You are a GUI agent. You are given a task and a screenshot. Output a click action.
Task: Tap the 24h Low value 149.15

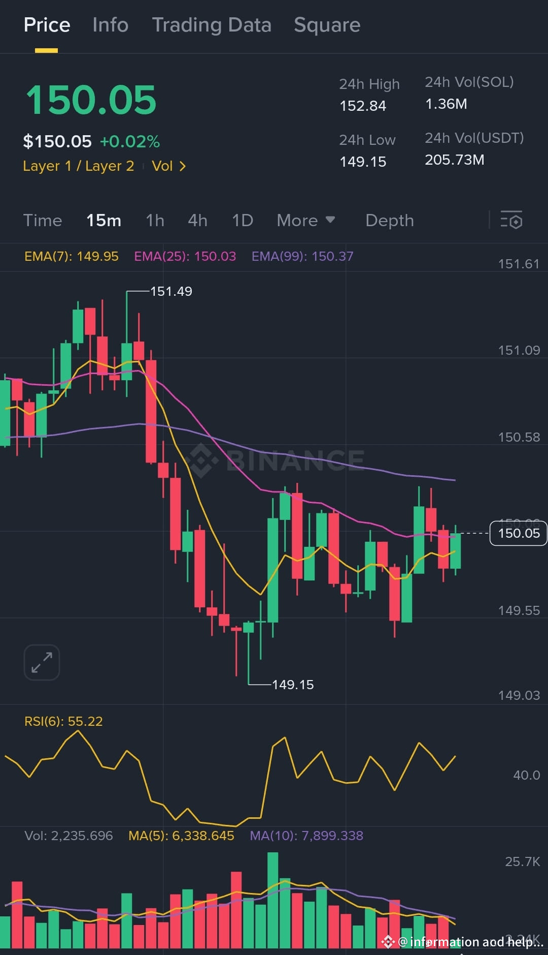point(363,162)
